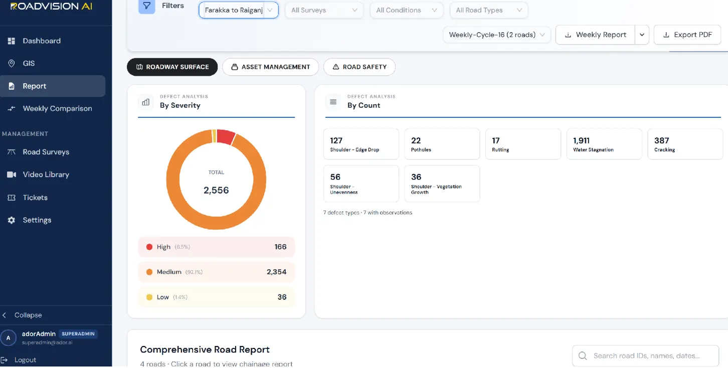Open the All Surveys dropdown
Image resolution: width=728 pixels, height=368 pixels.
coord(324,10)
